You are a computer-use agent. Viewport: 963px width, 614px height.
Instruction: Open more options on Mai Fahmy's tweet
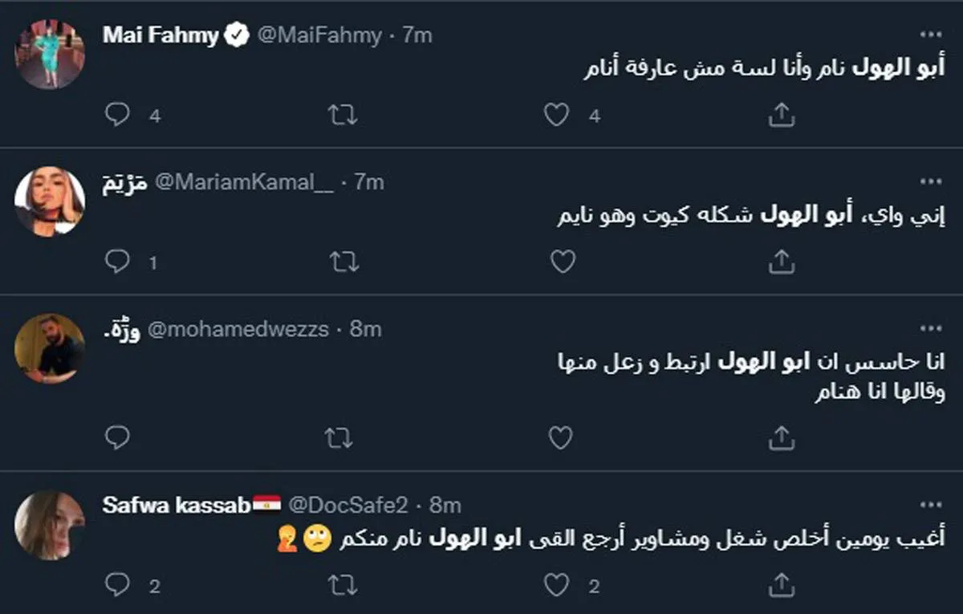930,35
